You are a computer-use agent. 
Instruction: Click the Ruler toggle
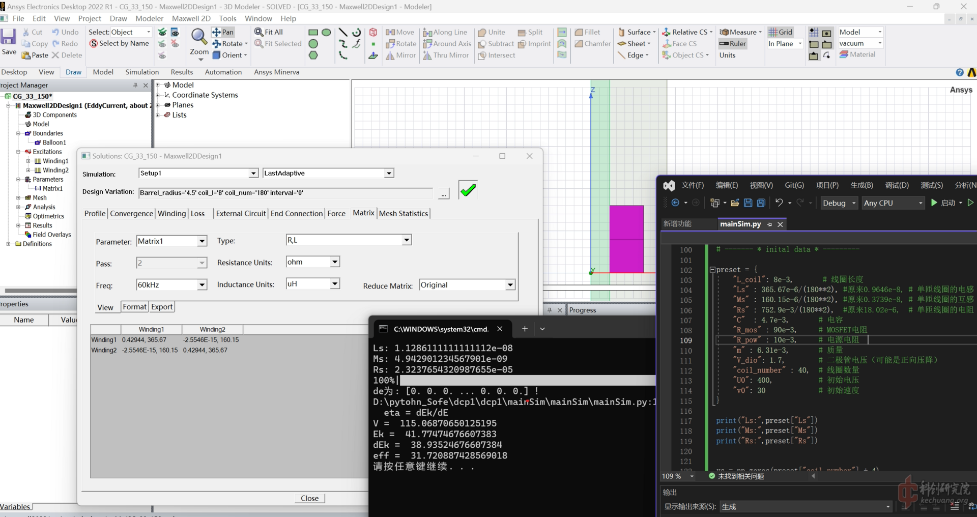[732, 44]
